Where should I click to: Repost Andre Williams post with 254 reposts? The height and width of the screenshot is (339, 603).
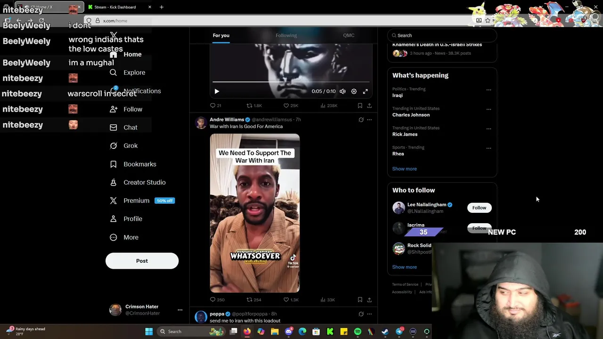[x=254, y=299]
